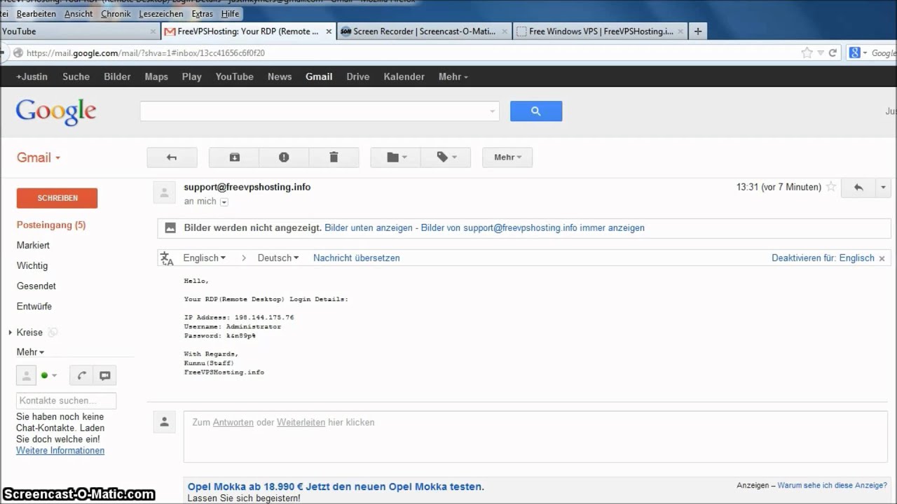Viewport: 897px width, 504px height.
Task: Open search options arrow in search box
Action: 493,111
